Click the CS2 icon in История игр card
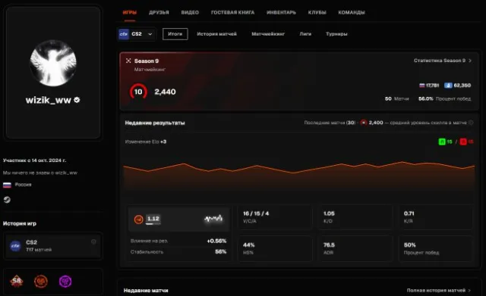This screenshot has width=486, height=296. point(15,246)
